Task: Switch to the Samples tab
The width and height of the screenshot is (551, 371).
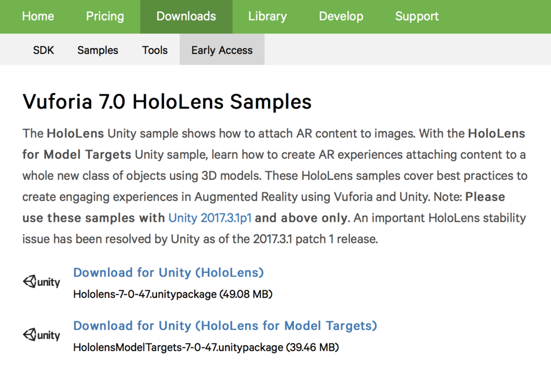Action: 98,50
